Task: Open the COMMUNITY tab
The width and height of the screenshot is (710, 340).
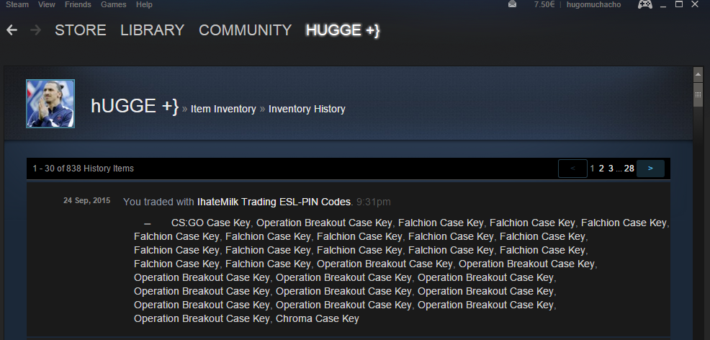Action: (245, 30)
